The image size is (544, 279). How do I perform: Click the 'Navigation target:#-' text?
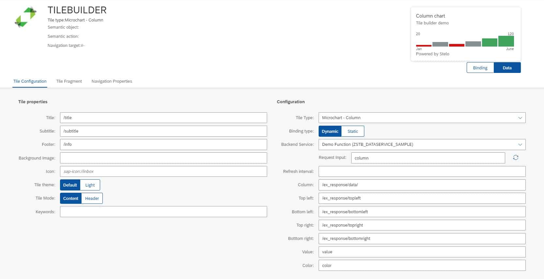pos(66,46)
